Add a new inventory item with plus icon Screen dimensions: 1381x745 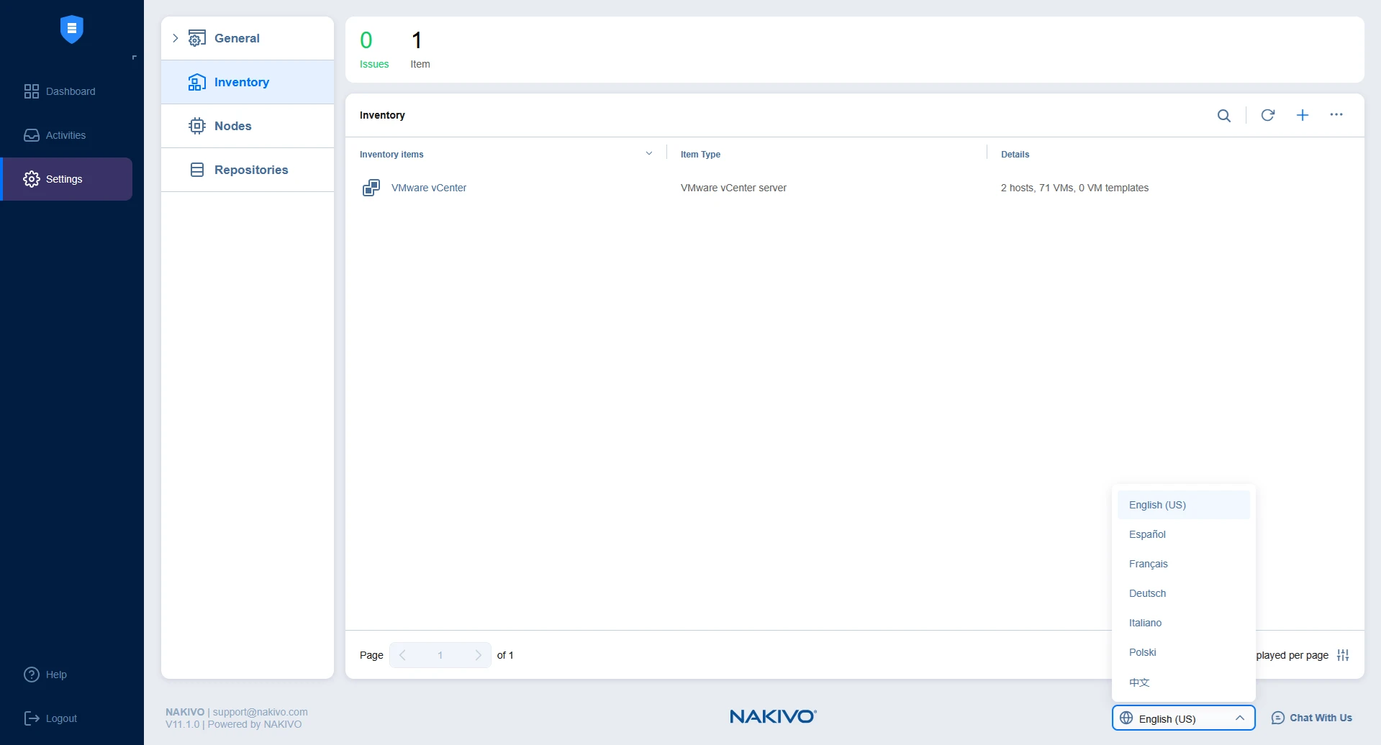tap(1302, 115)
